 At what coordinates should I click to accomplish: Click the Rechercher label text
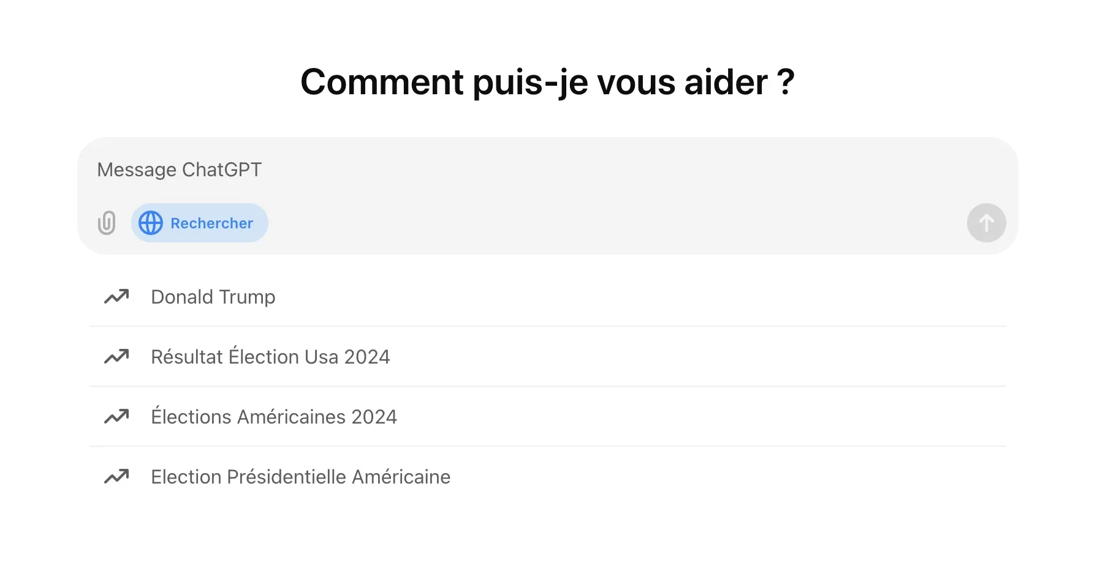211,223
